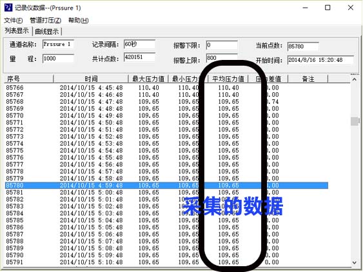The width and height of the screenshot is (363, 272).
Task: Click the 量程 field showing 1000
Action: tap(58, 59)
